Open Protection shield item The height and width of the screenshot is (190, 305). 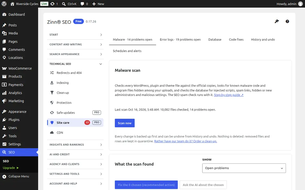pos(75,103)
